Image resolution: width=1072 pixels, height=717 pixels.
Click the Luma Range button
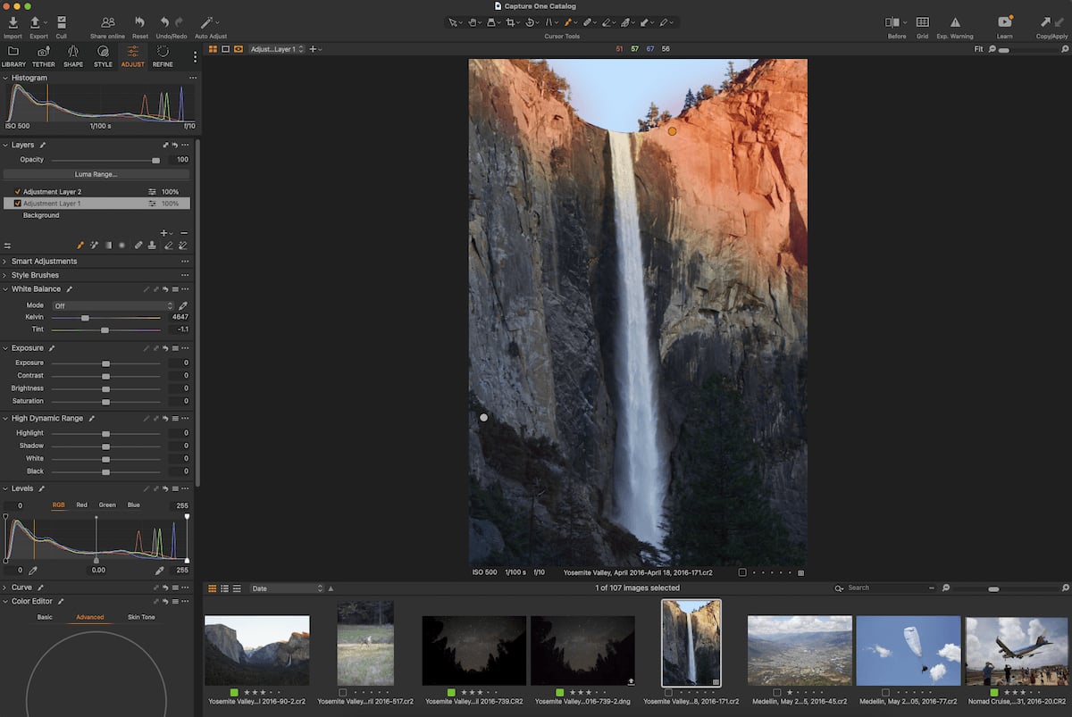click(96, 172)
